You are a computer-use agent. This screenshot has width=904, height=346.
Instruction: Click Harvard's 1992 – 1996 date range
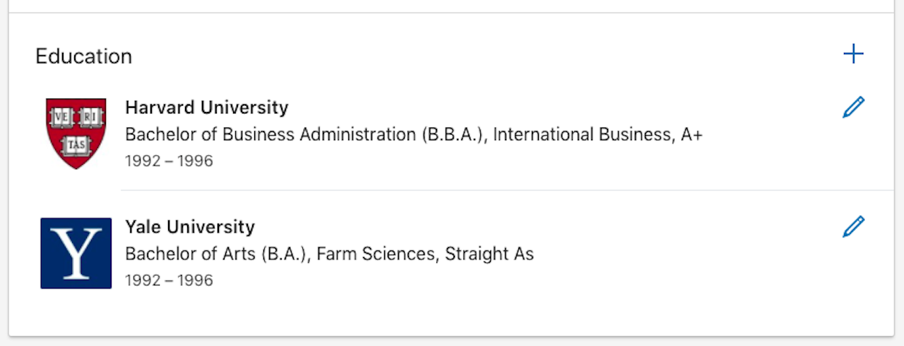point(169,161)
